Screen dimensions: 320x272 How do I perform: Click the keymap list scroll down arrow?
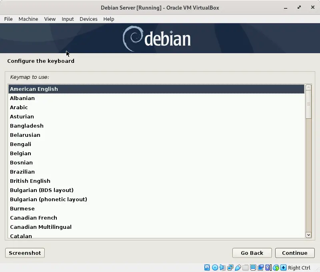point(308,235)
